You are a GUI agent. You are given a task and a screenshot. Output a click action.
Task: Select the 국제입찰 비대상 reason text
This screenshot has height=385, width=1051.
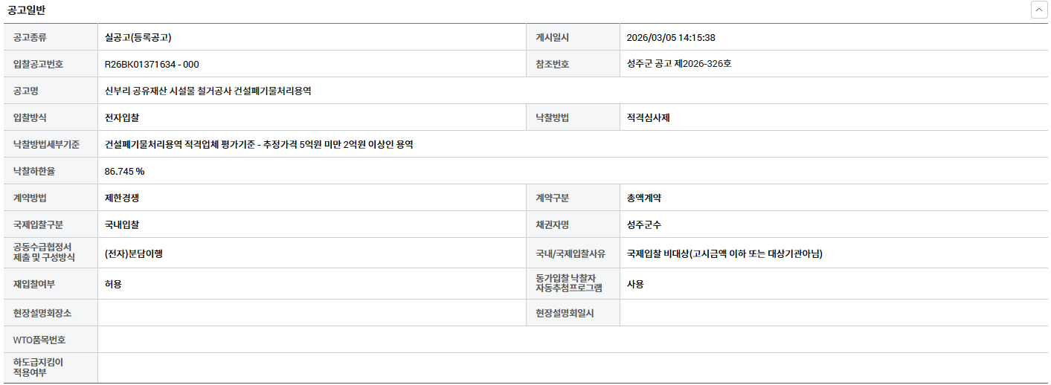point(724,253)
